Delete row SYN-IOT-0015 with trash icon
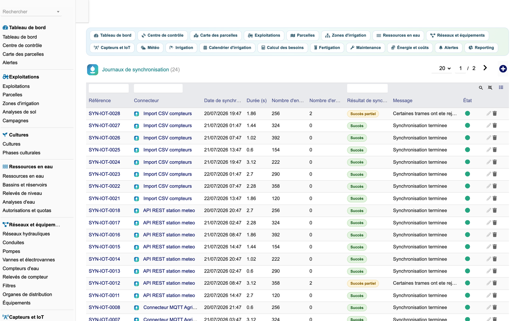Viewport: 520px width, 321px height. click(495, 247)
